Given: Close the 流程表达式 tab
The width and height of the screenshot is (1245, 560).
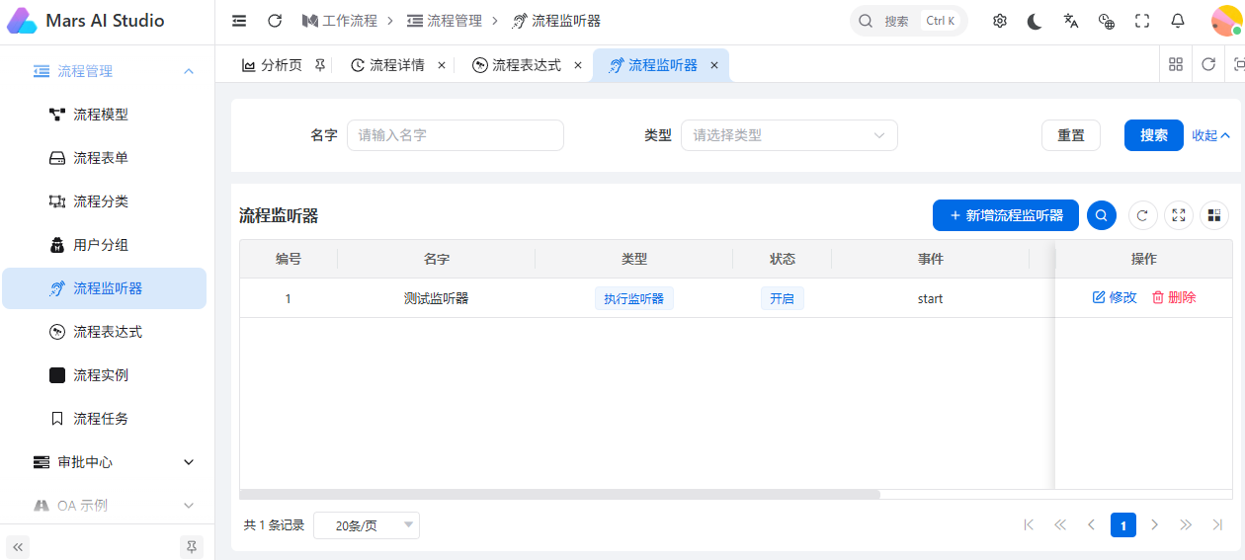Looking at the screenshot, I should pyautogui.click(x=578, y=65).
